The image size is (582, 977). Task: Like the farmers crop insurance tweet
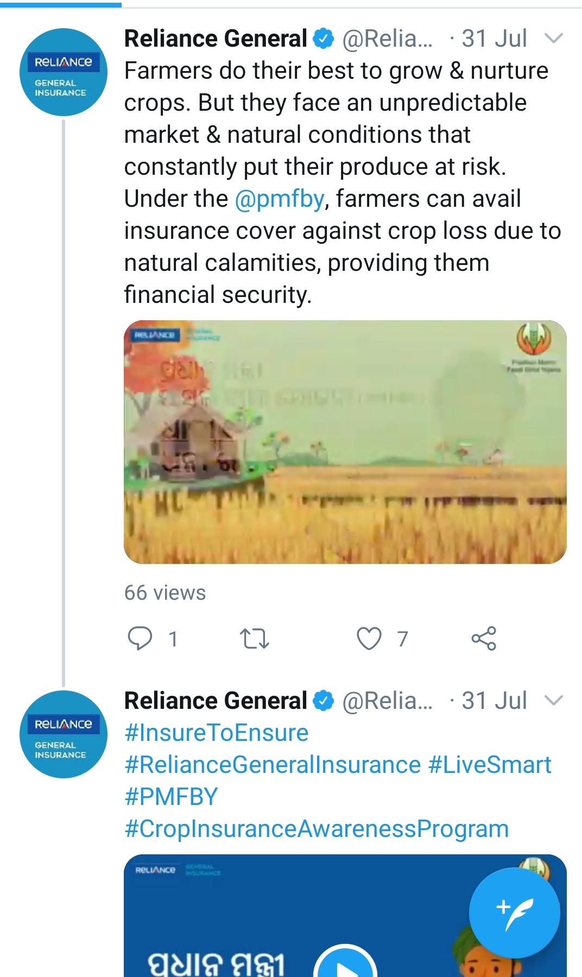click(369, 638)
